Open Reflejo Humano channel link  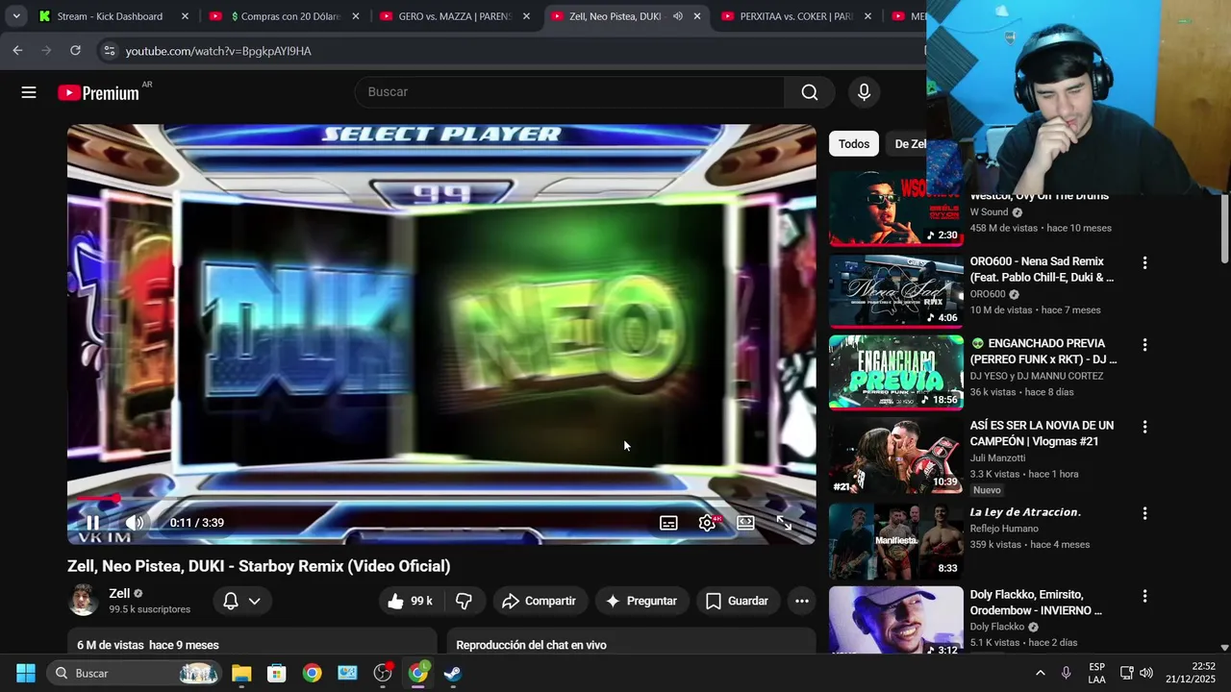(1004, 529)
